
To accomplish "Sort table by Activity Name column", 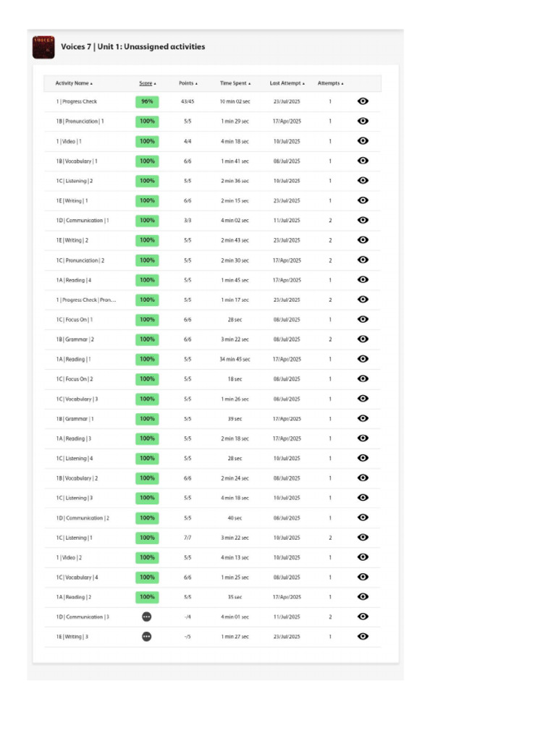I will [74, 83].
